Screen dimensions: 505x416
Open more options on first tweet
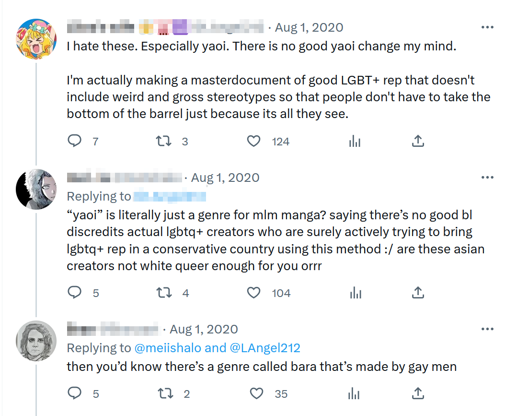click(x=487, y=27)
